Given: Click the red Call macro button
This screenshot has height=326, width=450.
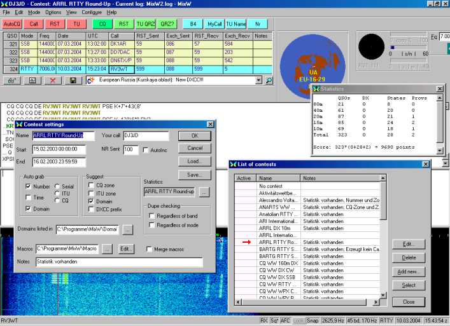Looking at the screenshot, I should click(34, 24).
